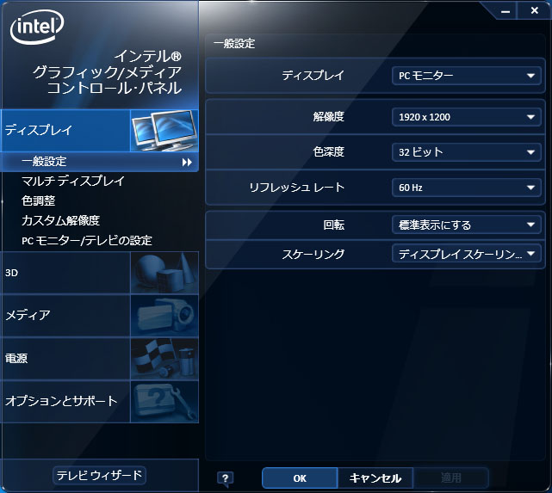
Task: Click the 一般設定 panel heading
Action: (x=234, y=44)
